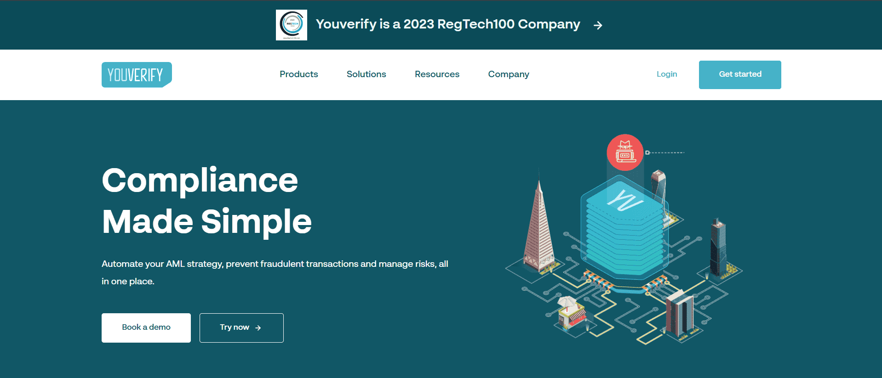Click the Compliance Made Simple heading
882x378 pixels.
(206, 201)
